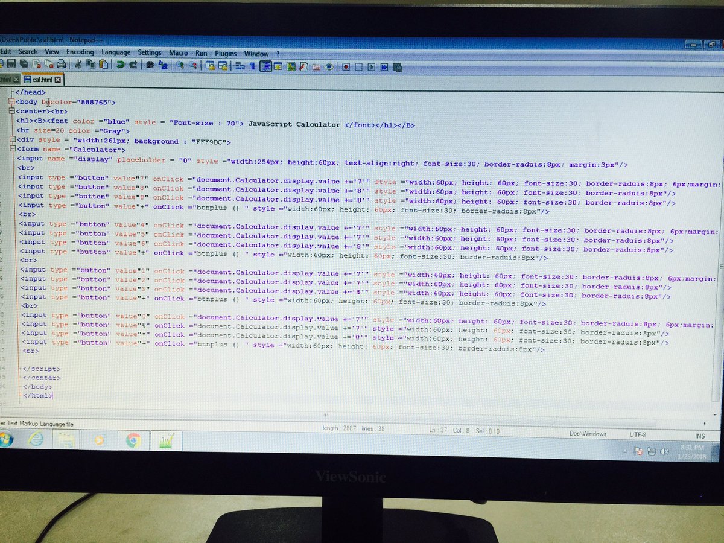Toggle synchronize vertical scrolling icon
The width and height of the screenshot is (724, 543).
210,65
